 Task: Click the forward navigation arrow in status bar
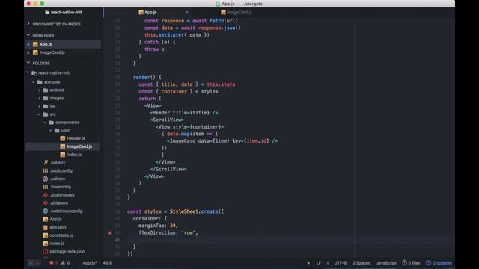point(38,262)
